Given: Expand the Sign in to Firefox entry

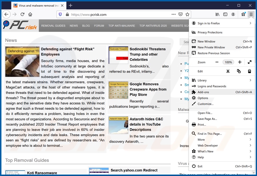Looking at the screenshot, I should (222, 23).
